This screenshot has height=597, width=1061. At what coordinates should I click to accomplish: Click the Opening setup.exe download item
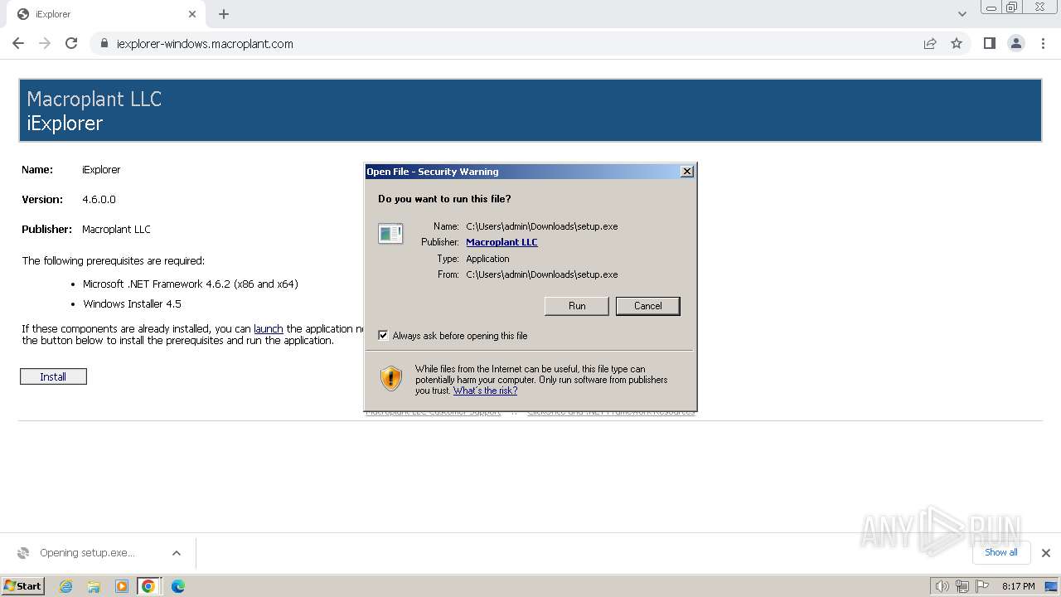point(87,553)
